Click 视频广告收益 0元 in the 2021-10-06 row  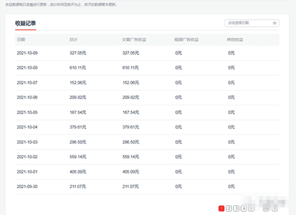[178, 97]
